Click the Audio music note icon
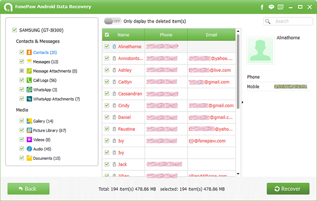This screenshot has width=317, height=201. pos(29,149)
